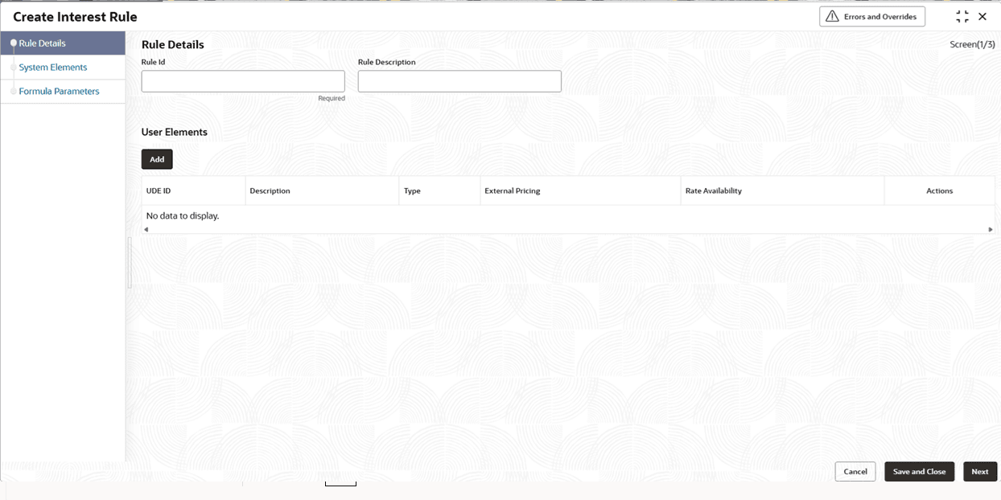Click the sidebar splitter collapse handle
This screenshot has height=500, width=1001.
(129, 263)
